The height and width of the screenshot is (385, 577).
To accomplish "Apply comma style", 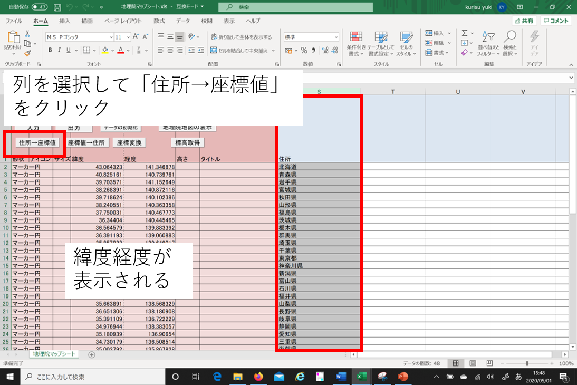I will [x=313, y=50].
